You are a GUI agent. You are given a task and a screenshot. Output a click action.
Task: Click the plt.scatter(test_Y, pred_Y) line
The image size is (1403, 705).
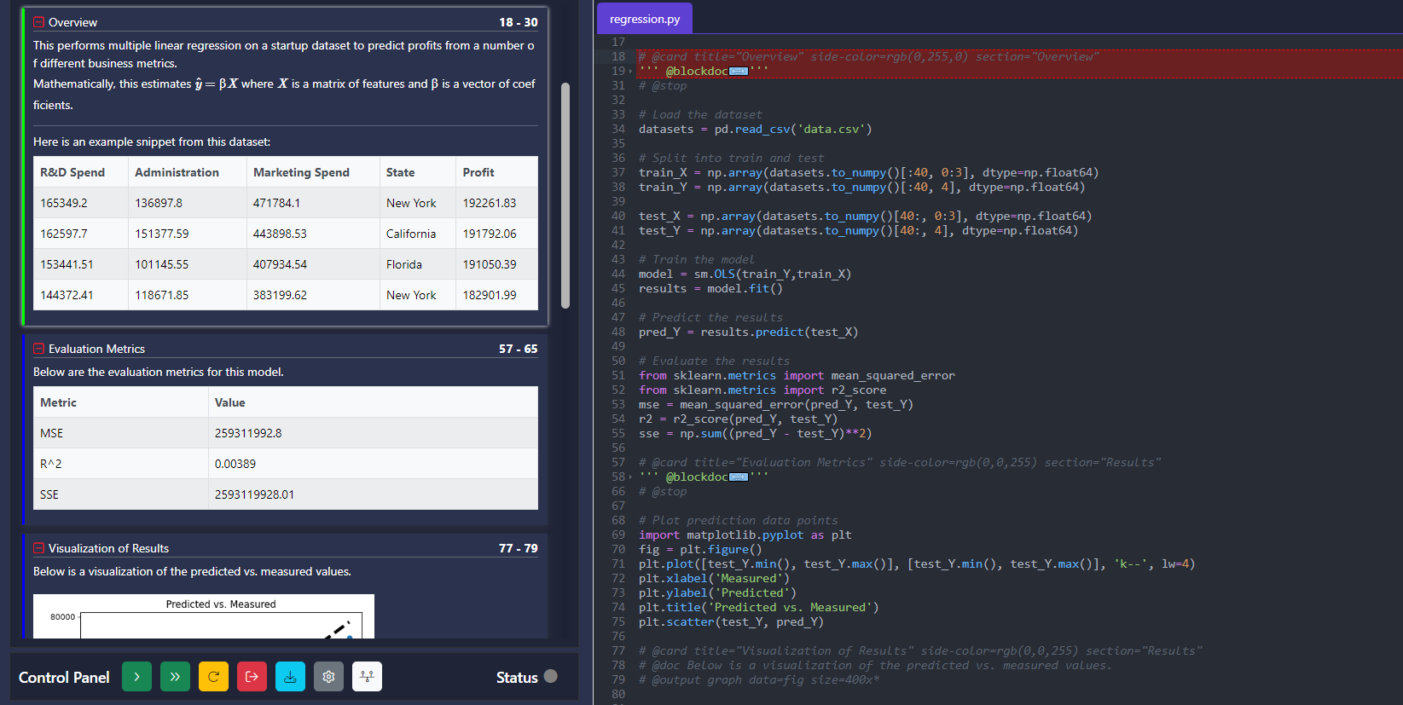click(x=731, y=622)
